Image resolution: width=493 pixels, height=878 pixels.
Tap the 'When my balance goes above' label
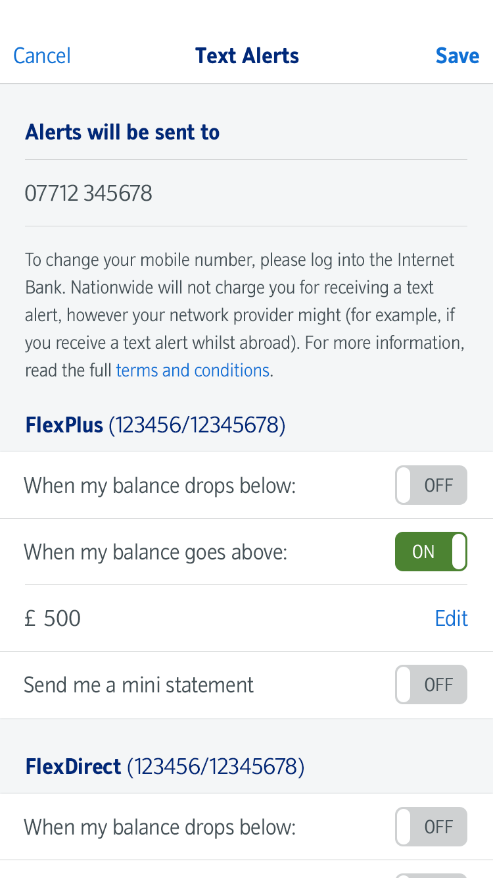156,552
